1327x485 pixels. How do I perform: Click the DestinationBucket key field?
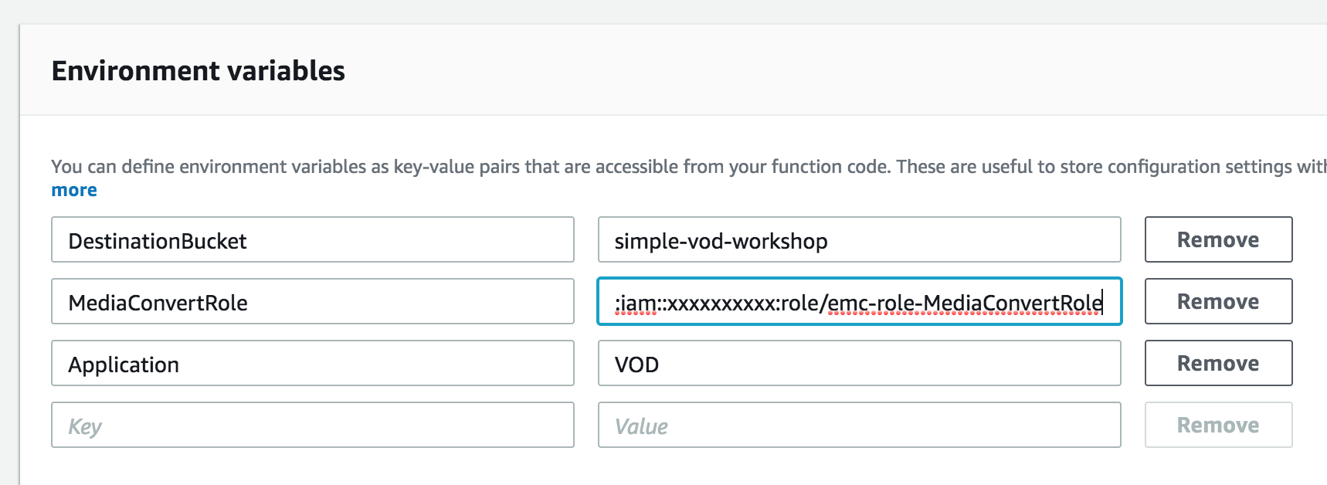coord(313,240)
